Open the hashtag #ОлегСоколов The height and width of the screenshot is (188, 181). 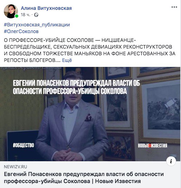21,31
